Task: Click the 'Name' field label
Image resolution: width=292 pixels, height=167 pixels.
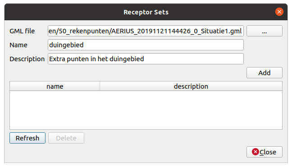Action: tap(18, 45)
